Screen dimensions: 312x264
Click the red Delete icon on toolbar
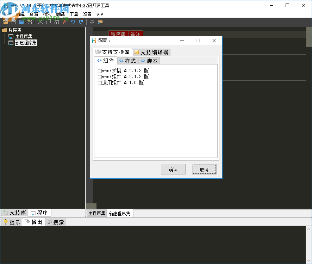tap(64, 22)
